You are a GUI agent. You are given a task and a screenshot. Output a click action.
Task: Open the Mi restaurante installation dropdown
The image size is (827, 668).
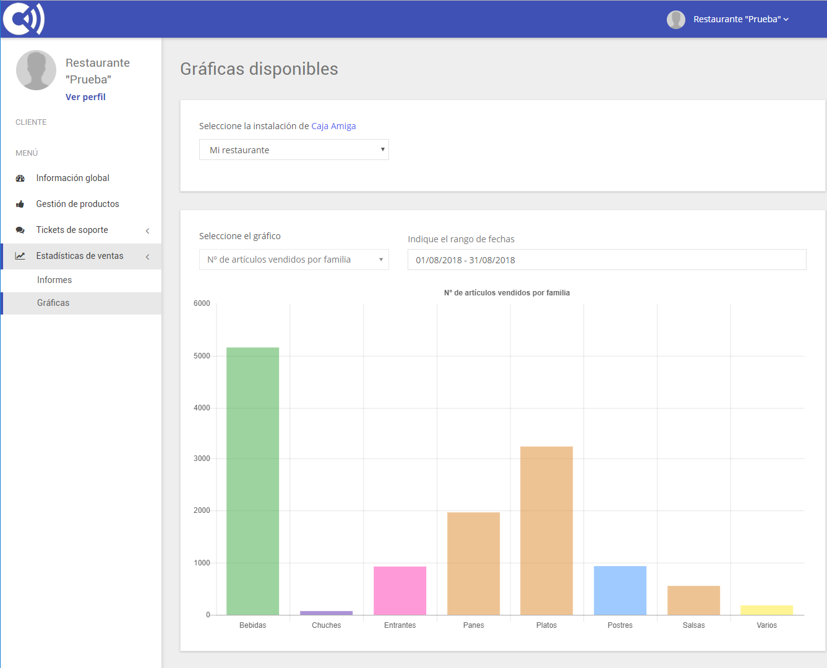point(294,150)
